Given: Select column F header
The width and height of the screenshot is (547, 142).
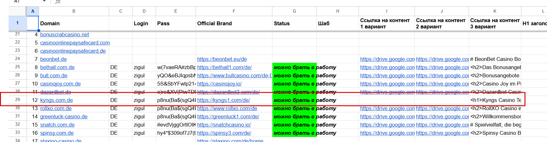Looking at the screenshot, I should click(x=234, y=11).
